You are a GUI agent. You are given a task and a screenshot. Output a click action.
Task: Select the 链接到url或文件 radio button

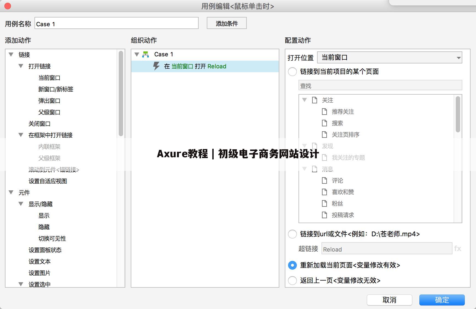click(x=292, y=234)
